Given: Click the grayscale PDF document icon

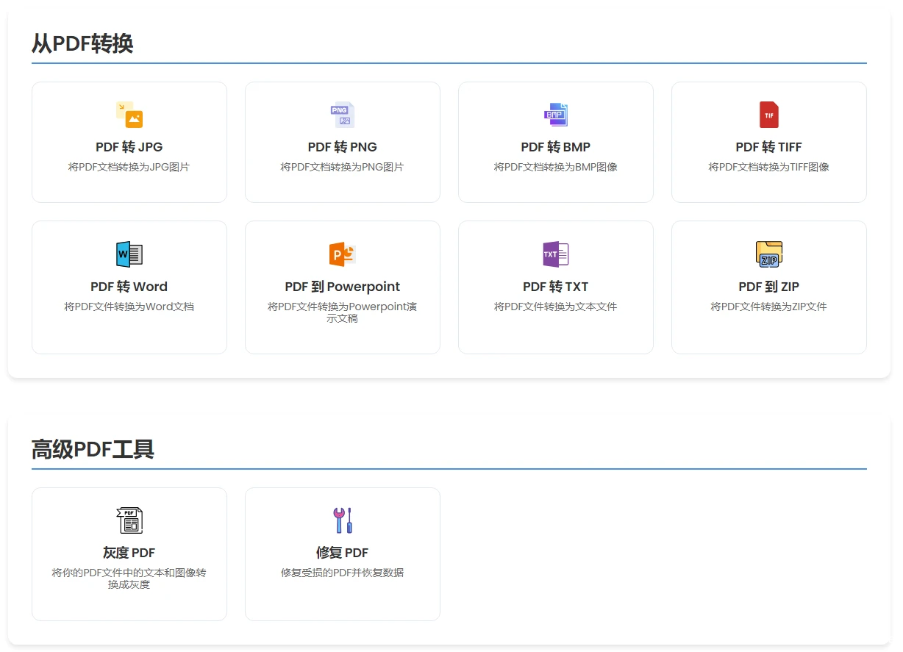Looking at the screenshot, I should [x=129, y=520].
